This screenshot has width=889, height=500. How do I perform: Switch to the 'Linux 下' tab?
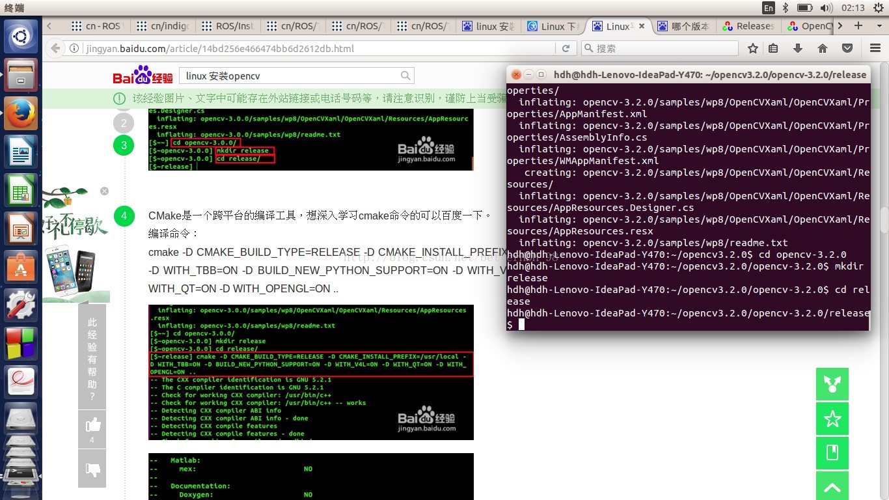coord(553,27)
